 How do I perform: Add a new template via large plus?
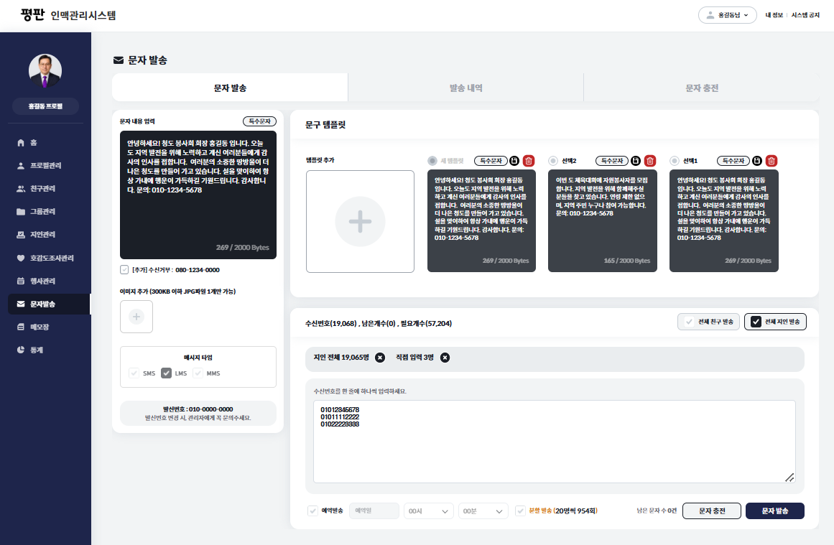pos(360,221)
